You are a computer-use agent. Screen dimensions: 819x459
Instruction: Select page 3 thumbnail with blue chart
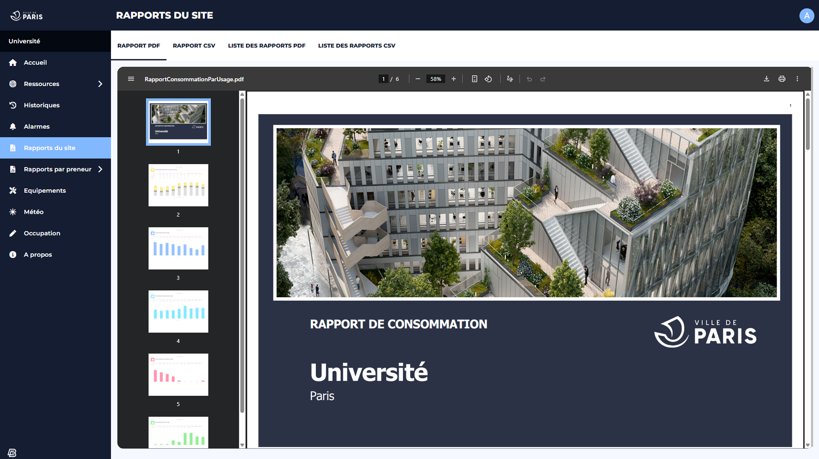178,248
